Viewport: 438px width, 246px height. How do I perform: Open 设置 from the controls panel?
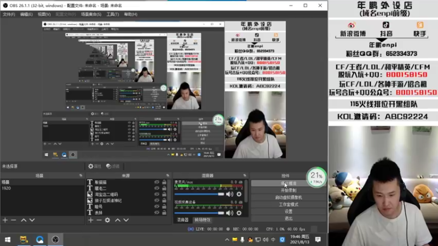tap(289, 212)
